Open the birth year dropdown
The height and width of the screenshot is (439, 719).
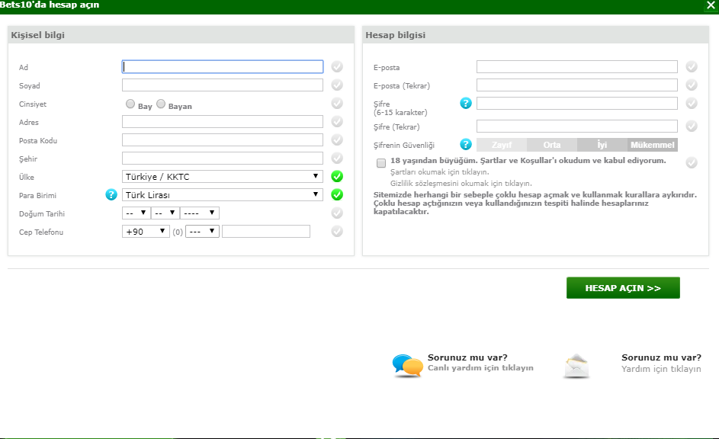200,213
